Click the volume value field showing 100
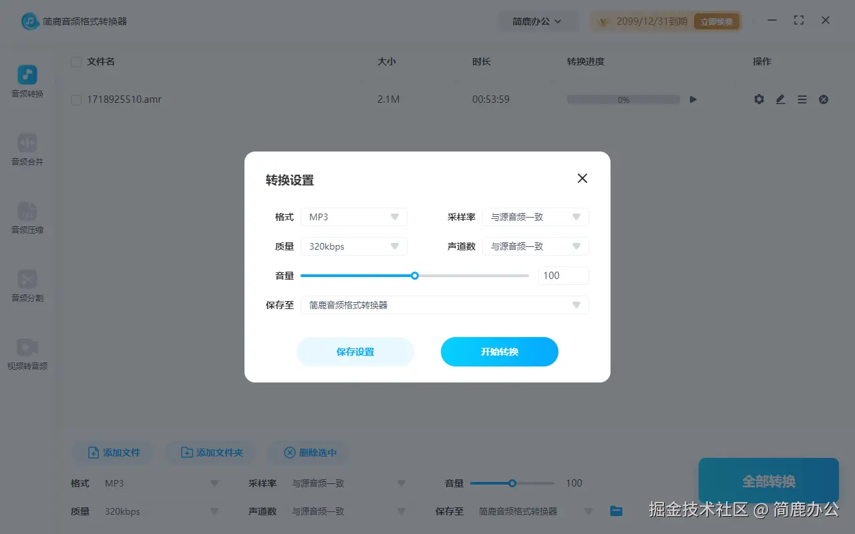The height and width of the screenshot is (534, 855). 564,276
